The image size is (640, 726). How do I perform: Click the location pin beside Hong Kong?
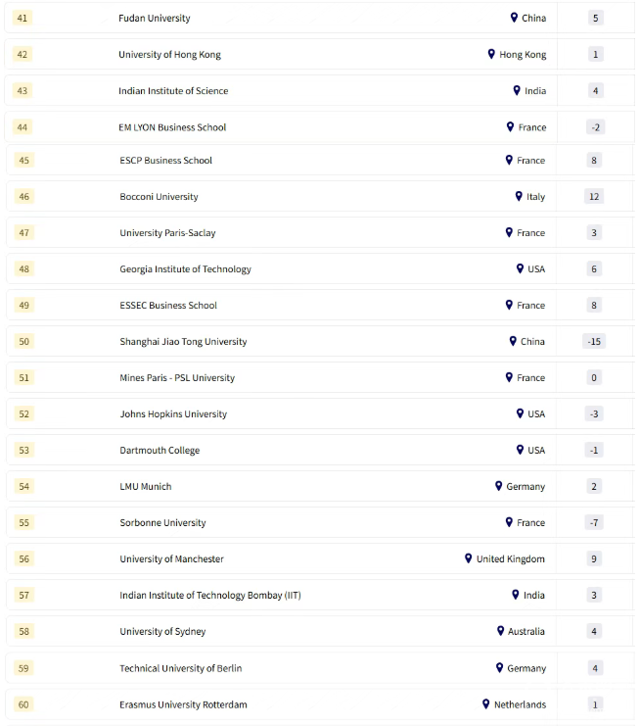491,54
